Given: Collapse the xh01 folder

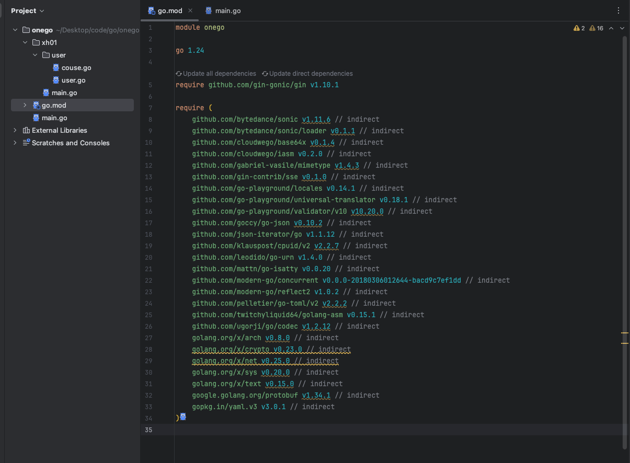Looking at the screenshot, I should [x=25, y=43].
